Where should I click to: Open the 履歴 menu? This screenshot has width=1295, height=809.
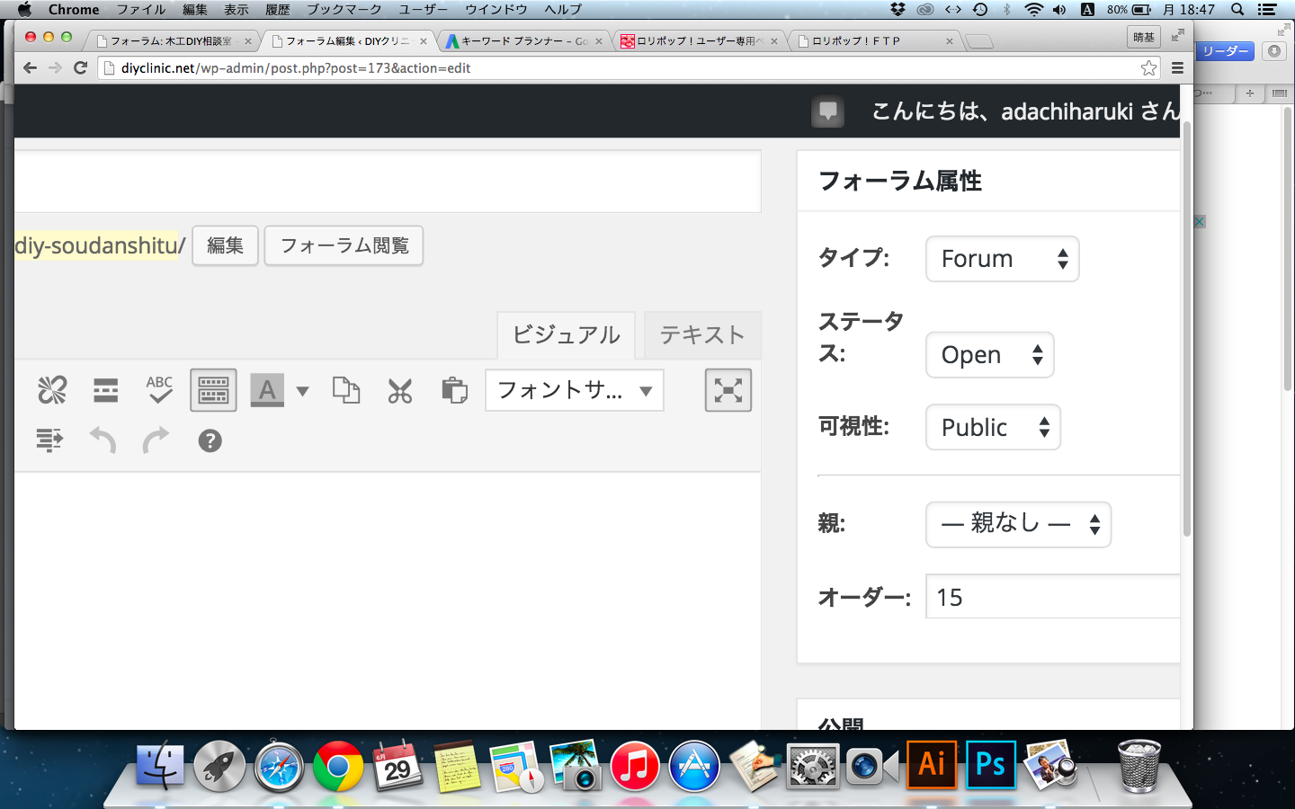click(278, 9)
